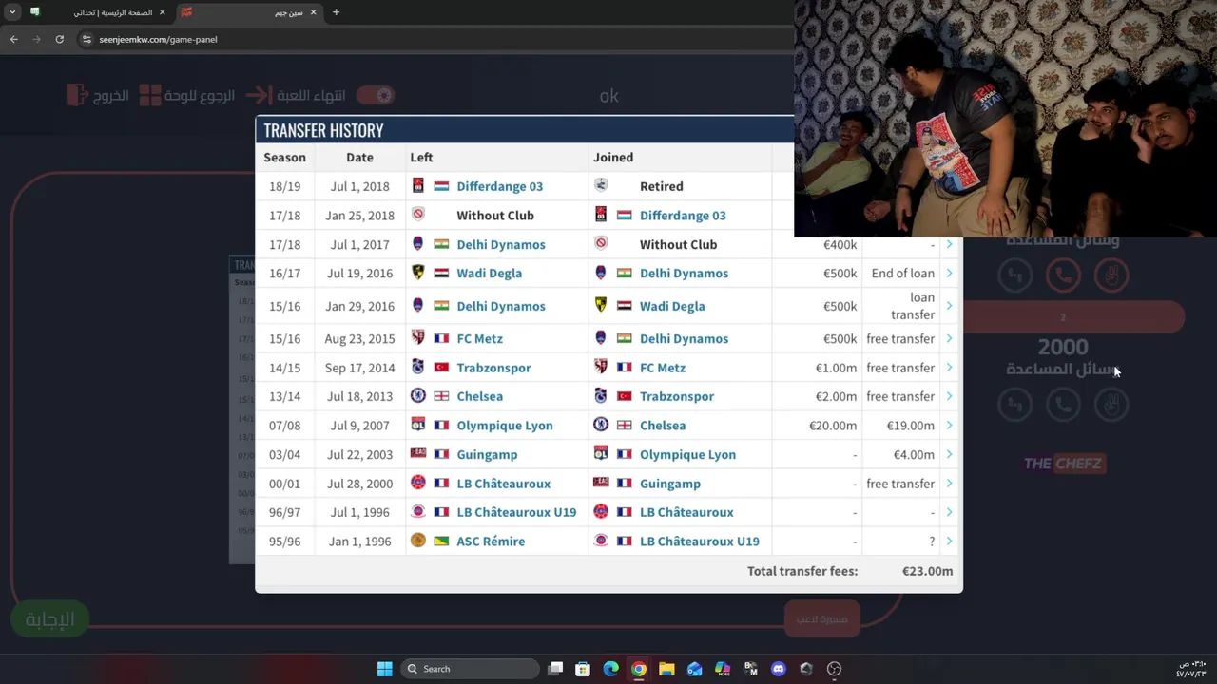The image size is (1217, 684).
Task: Expand the Jul 18, 2013 transfer row arrow
Action: [x=949, y=396]
